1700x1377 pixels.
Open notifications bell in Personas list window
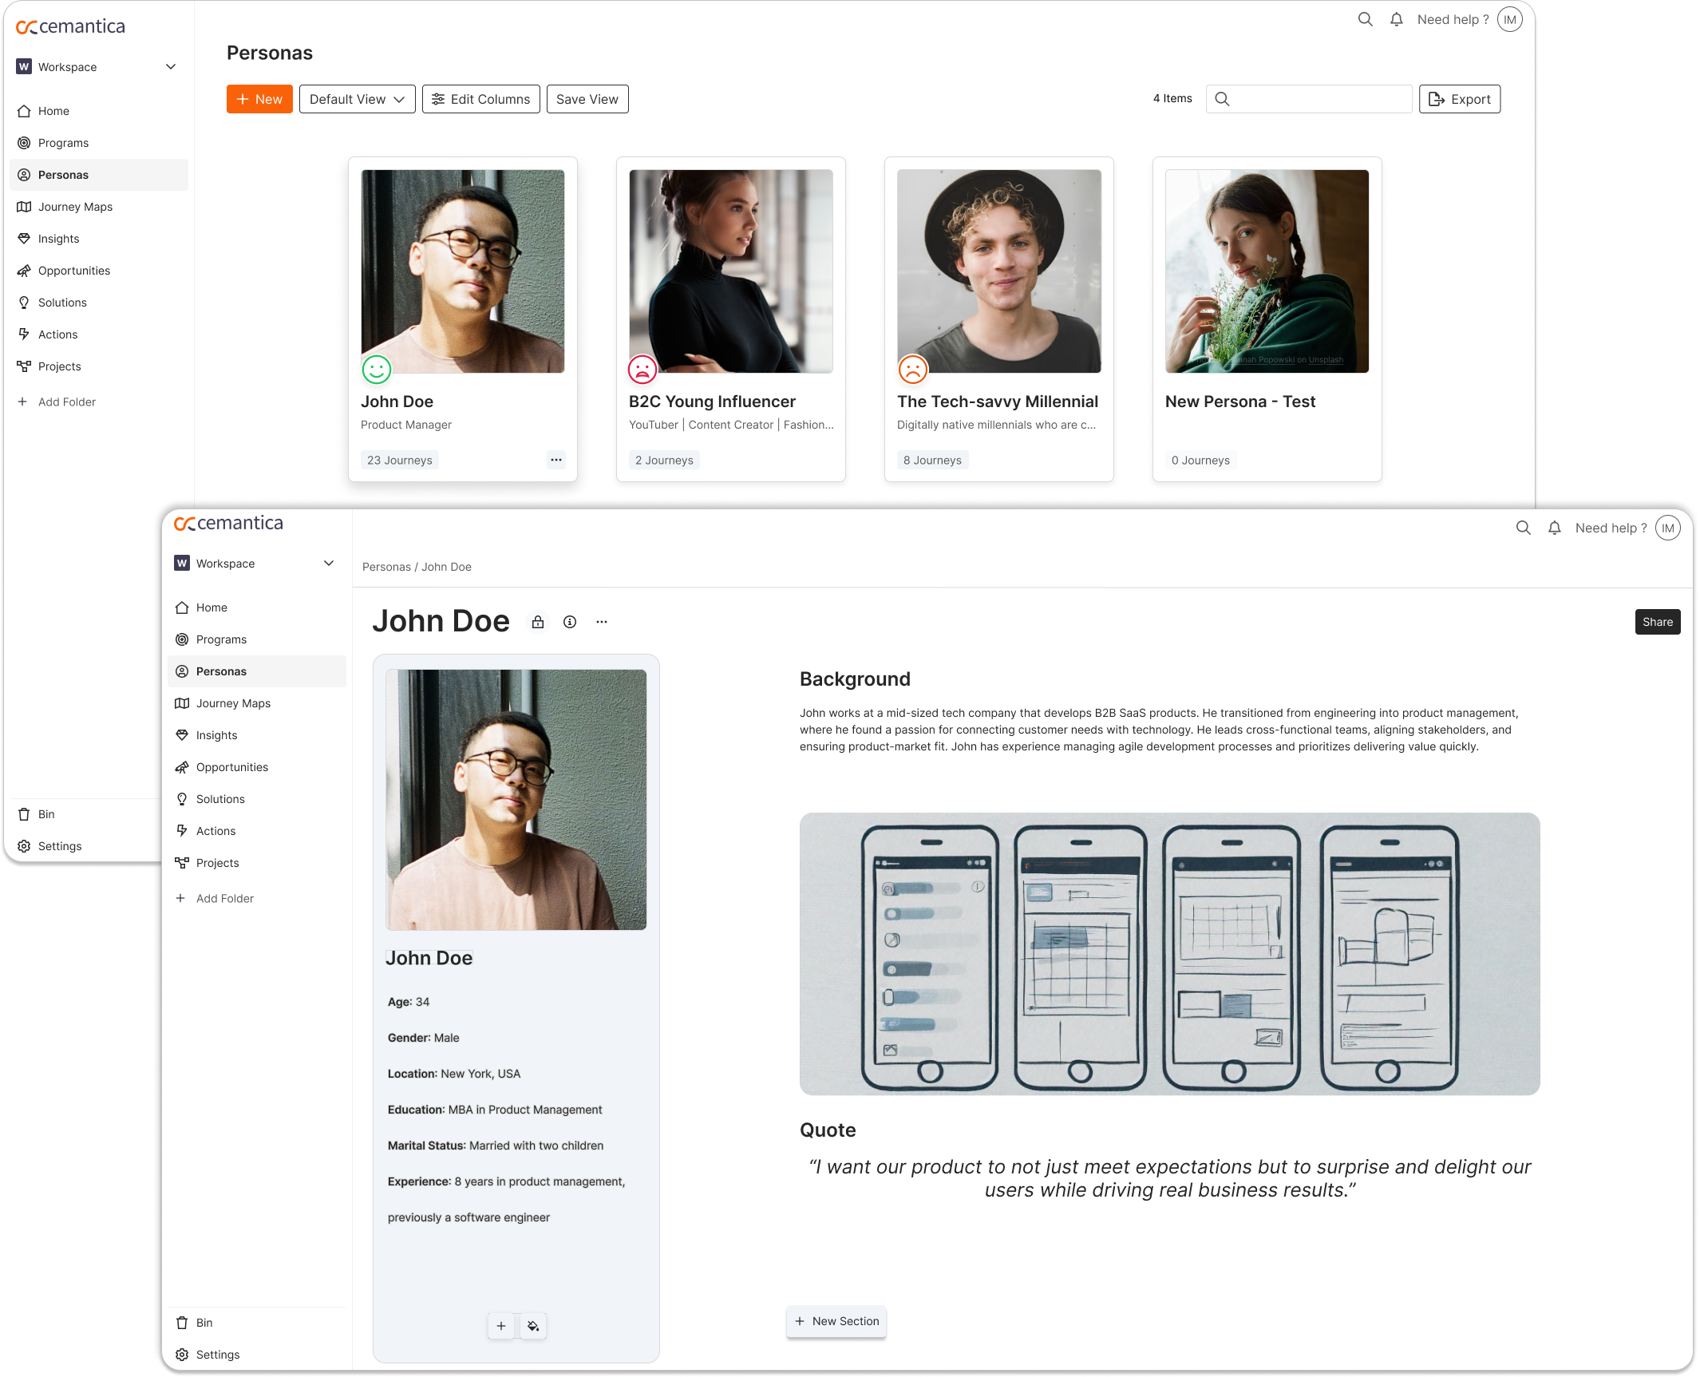coord(1396,19)
